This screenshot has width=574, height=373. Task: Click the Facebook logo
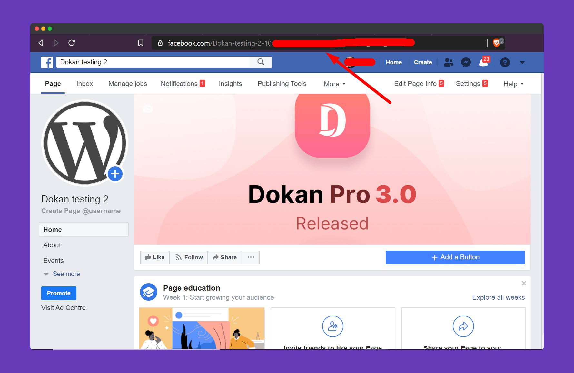click(x=47, y=62)
